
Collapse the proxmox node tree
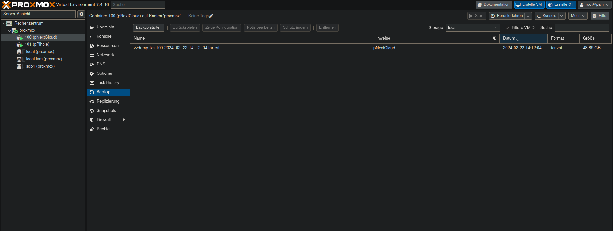[x=9, y=31]
